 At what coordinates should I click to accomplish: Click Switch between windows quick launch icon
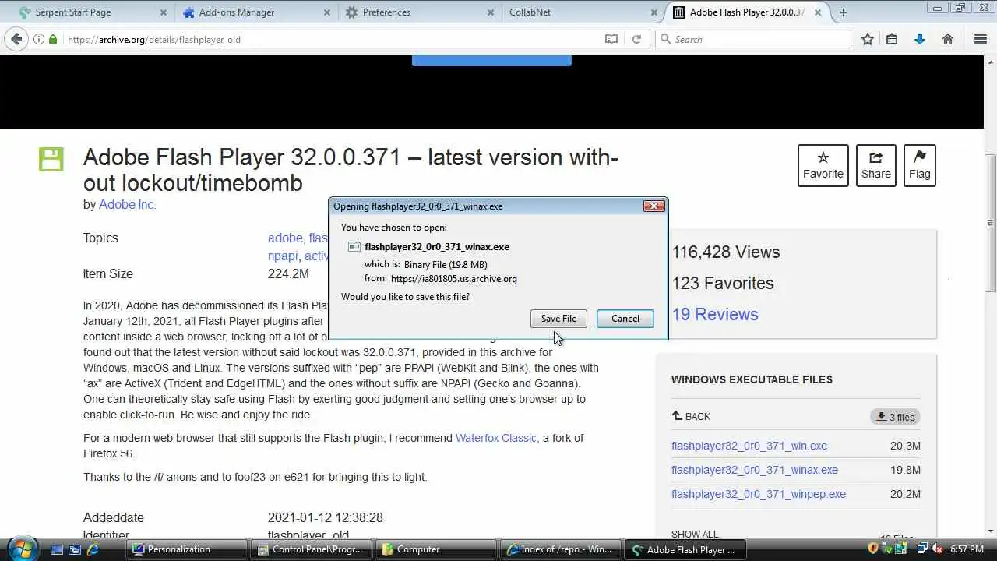(75, 549)
